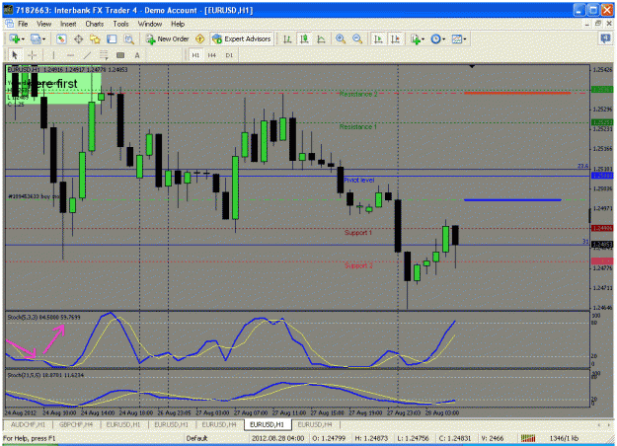Expand the Profiles dropdown

pos(44,38)
